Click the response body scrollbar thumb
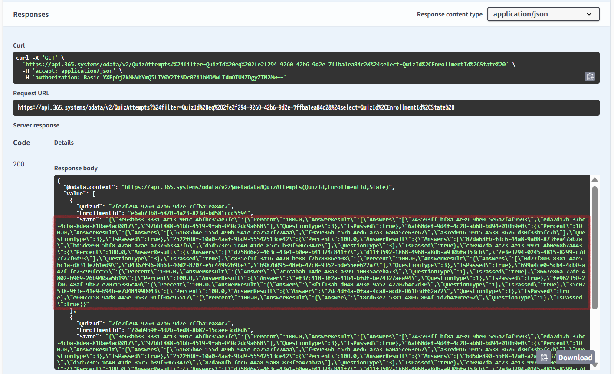This screenshot has height=374, width=614. coord(594,247)
